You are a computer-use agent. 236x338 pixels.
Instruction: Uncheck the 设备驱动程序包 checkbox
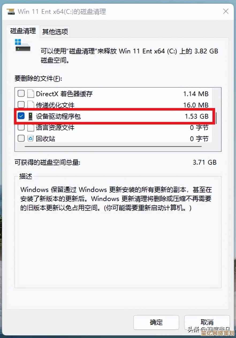coord(21,116)
